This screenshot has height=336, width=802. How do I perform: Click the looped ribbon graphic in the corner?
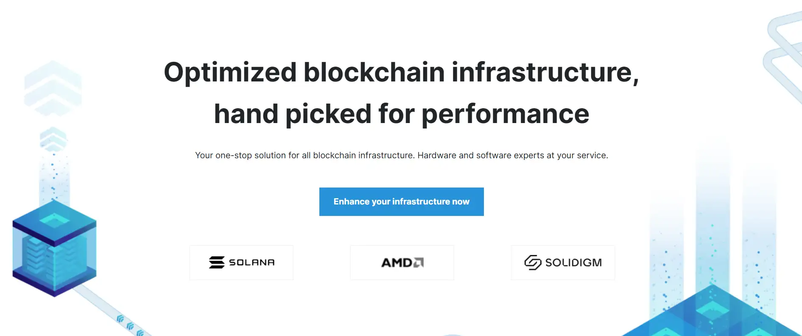pos(785,51)
